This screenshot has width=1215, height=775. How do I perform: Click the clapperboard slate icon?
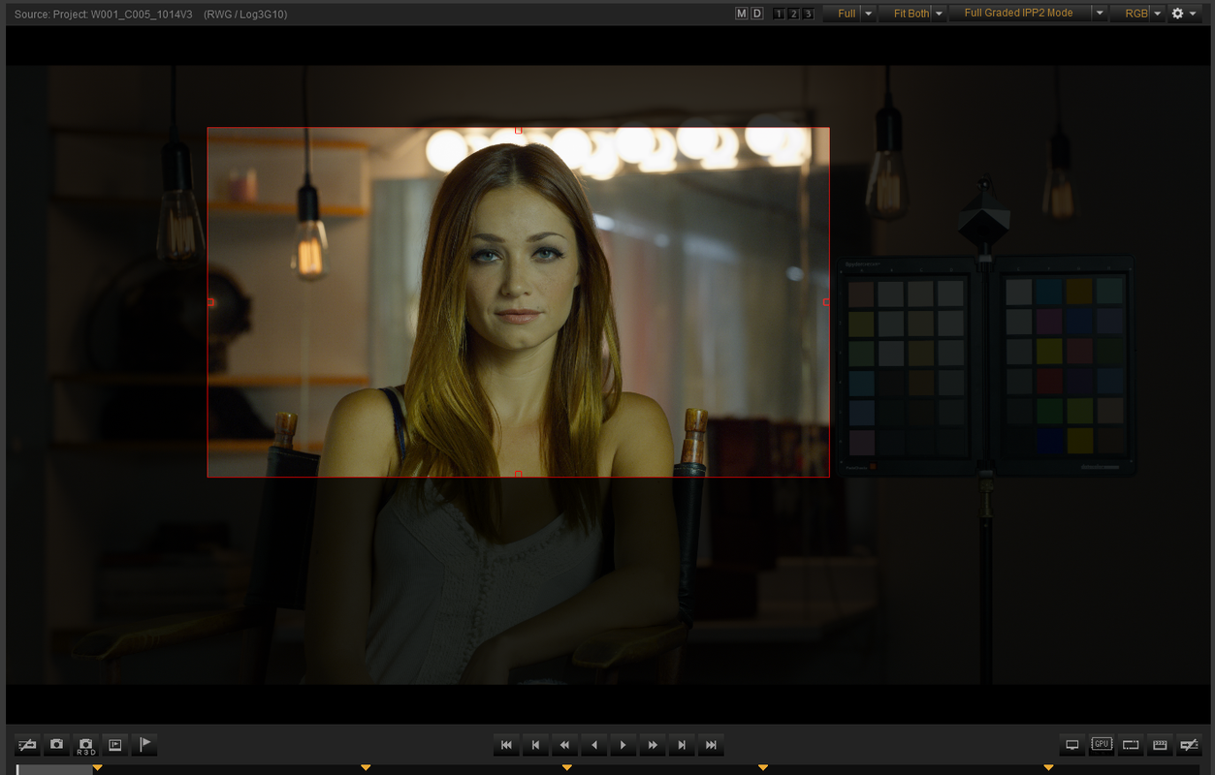click(1160, 745)
